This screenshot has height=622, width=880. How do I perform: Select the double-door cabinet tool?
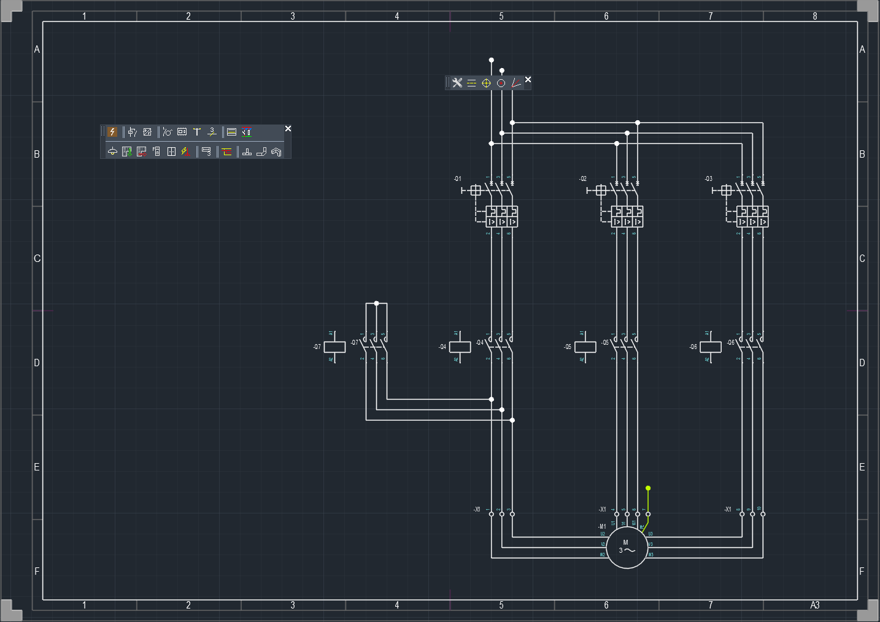point(171,152)
